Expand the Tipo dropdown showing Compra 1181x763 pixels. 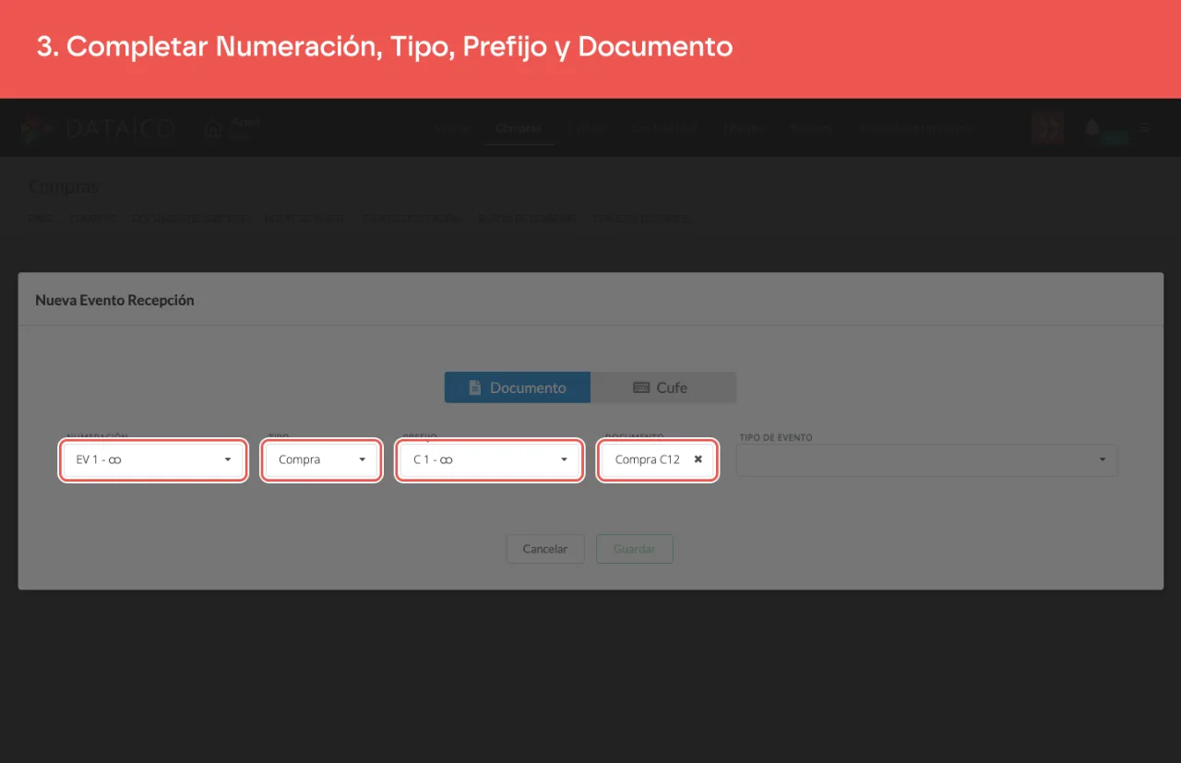click(321, 459)
